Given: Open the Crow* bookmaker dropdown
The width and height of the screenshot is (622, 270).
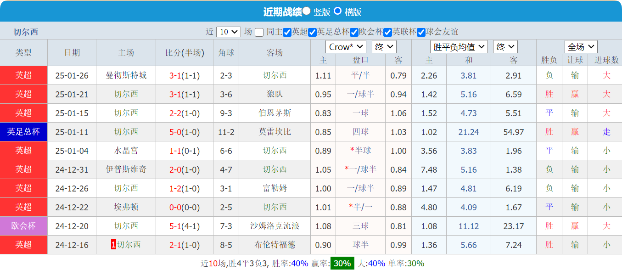Looking at the screenshot, I should click(x=345, y=47).
